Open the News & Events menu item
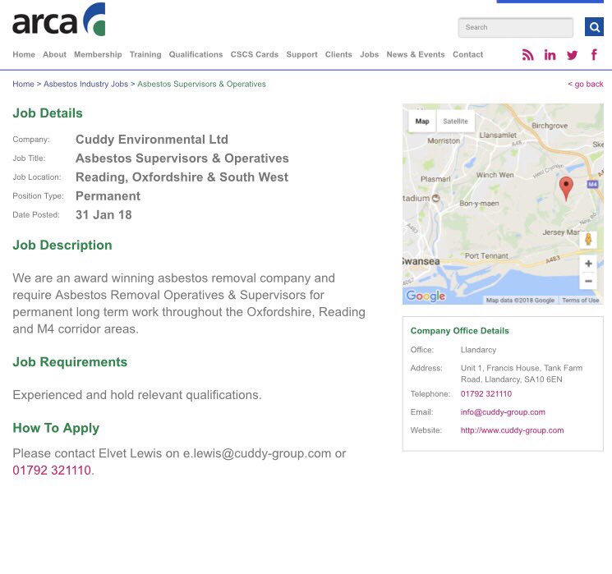 click(416, 55)
